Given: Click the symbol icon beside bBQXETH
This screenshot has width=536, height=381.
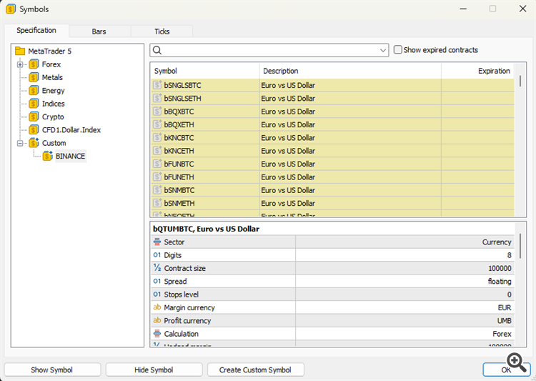Looking at the screenshot, I should point(157,124).
